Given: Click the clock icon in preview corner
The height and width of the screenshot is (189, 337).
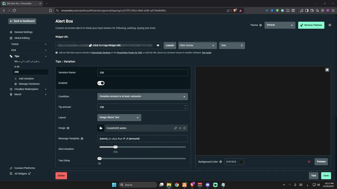Looking at the screenshot, I should [327, 70].
